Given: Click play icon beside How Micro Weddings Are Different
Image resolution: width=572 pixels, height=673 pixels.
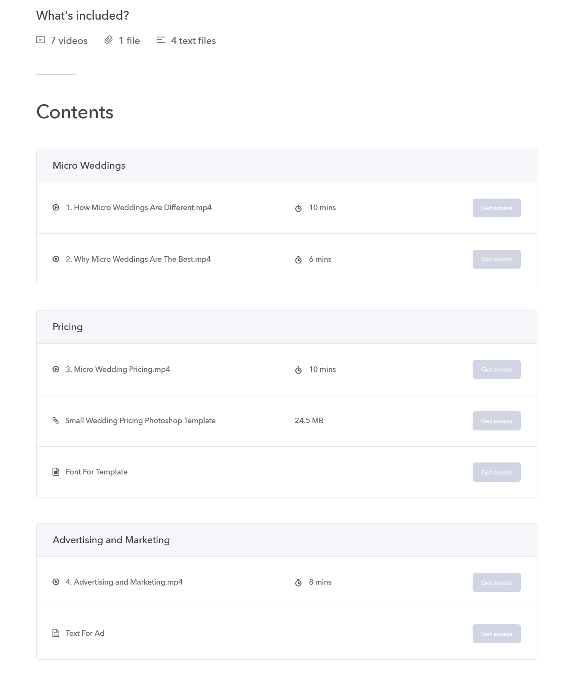Looking at the screenshot, I should point(56,208).
